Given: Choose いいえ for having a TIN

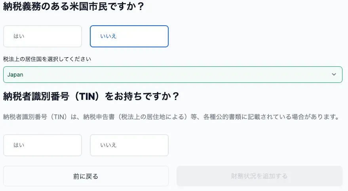Looking at the screenshot, I should tap(129, 145).
